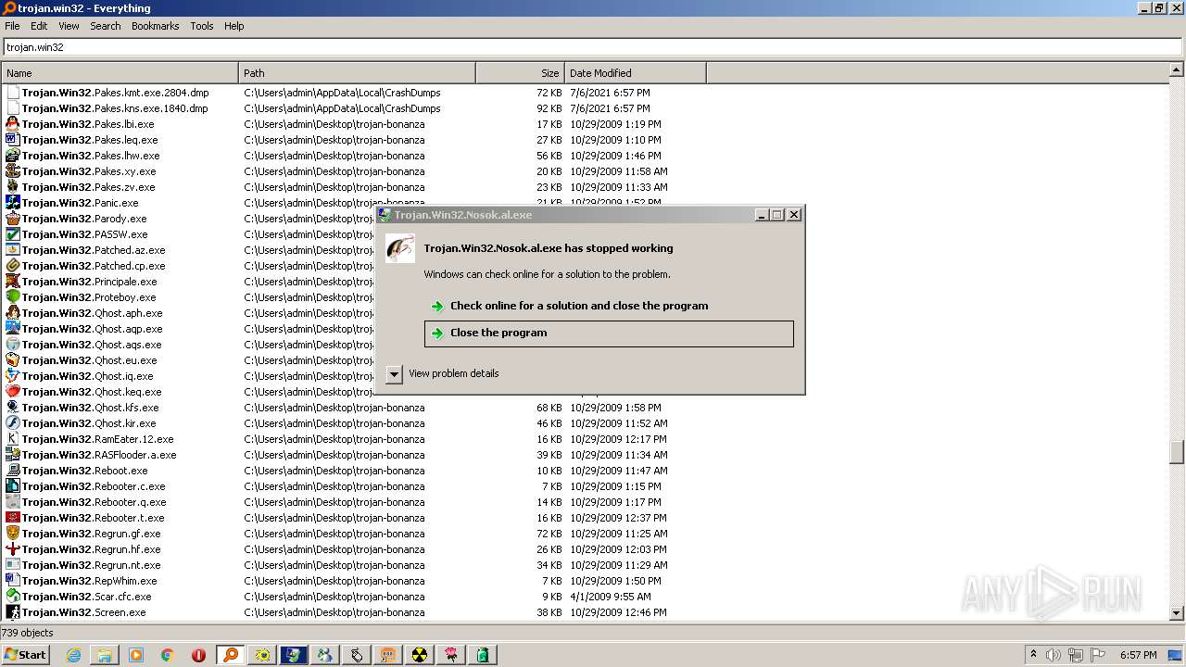The height and width of the screenshot is (667, 1186).
Task: Open the Bookmarks menu
Action: point(155,26)
